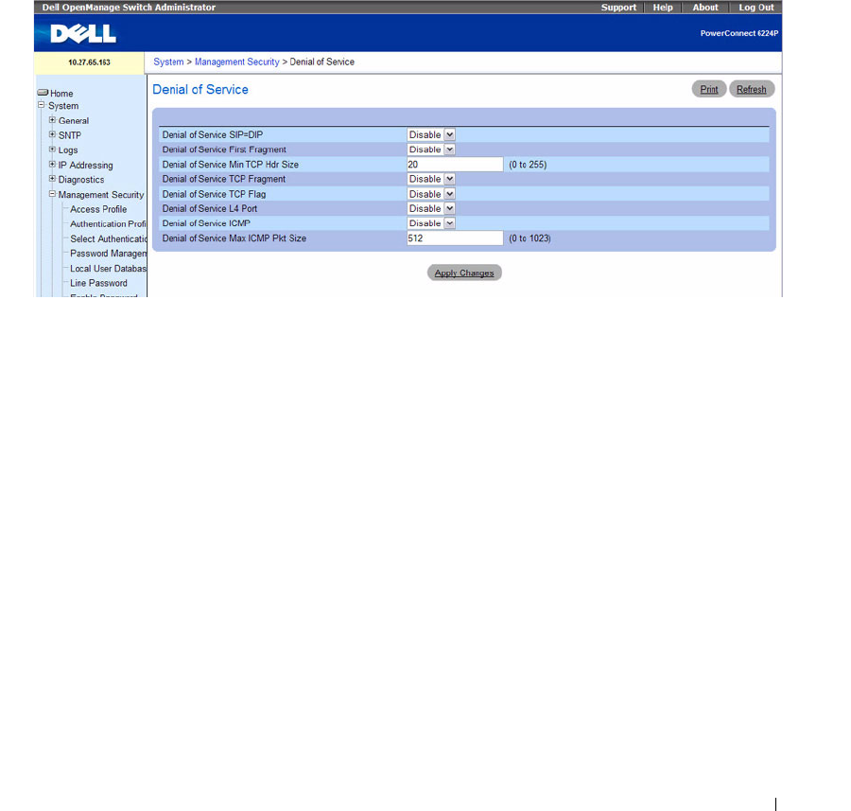Image resolution: width=851 pixels, height=811 pixels.
Task: Expand the Logs tree node
Action: 52,149
